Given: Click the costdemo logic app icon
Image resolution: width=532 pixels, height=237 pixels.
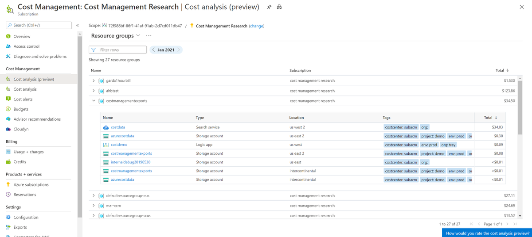Looking at the screenshot, I should 106,145.
